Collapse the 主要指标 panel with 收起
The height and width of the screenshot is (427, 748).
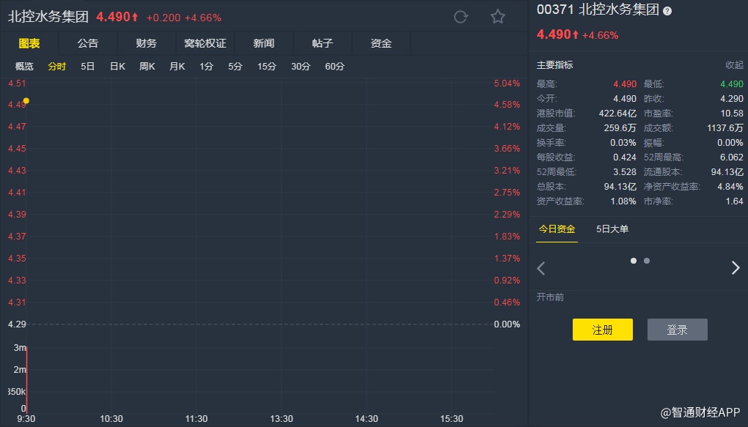(734, 65)
